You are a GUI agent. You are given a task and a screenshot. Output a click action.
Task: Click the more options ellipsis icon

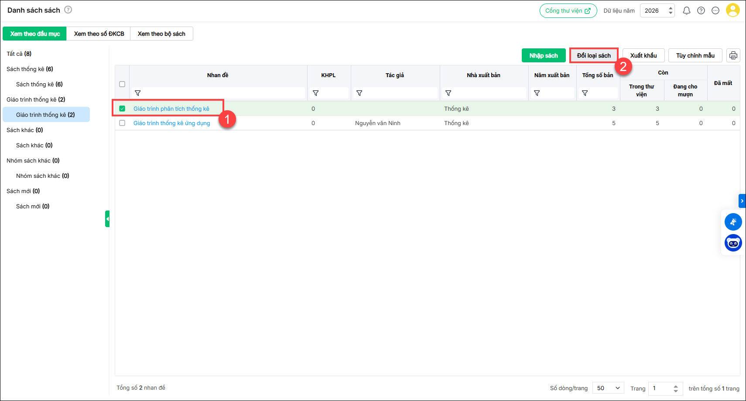[x=715, y=10]
